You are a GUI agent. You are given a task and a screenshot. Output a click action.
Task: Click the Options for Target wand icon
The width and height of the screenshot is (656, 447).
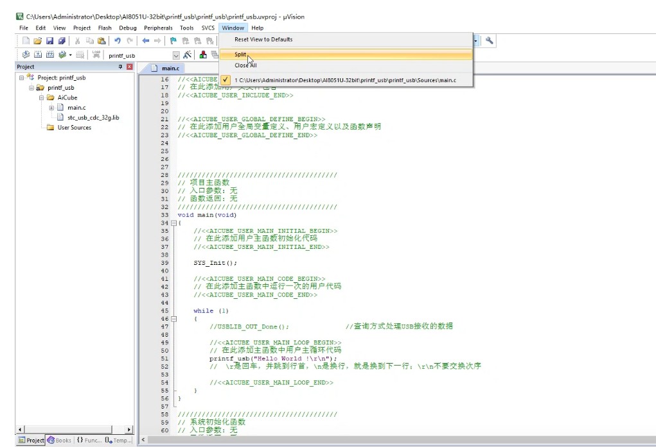(x=187, y=55)
